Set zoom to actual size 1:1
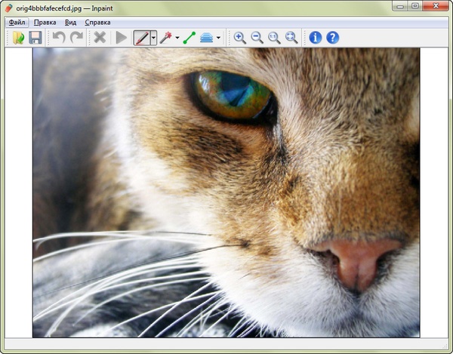 pyautogui.click(x=274, y=37)
